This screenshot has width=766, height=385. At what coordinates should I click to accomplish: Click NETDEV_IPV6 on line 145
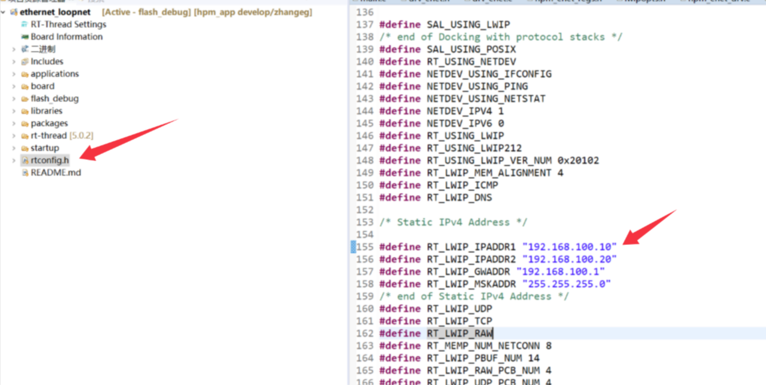pyautogui.click(x=460, y=123)
